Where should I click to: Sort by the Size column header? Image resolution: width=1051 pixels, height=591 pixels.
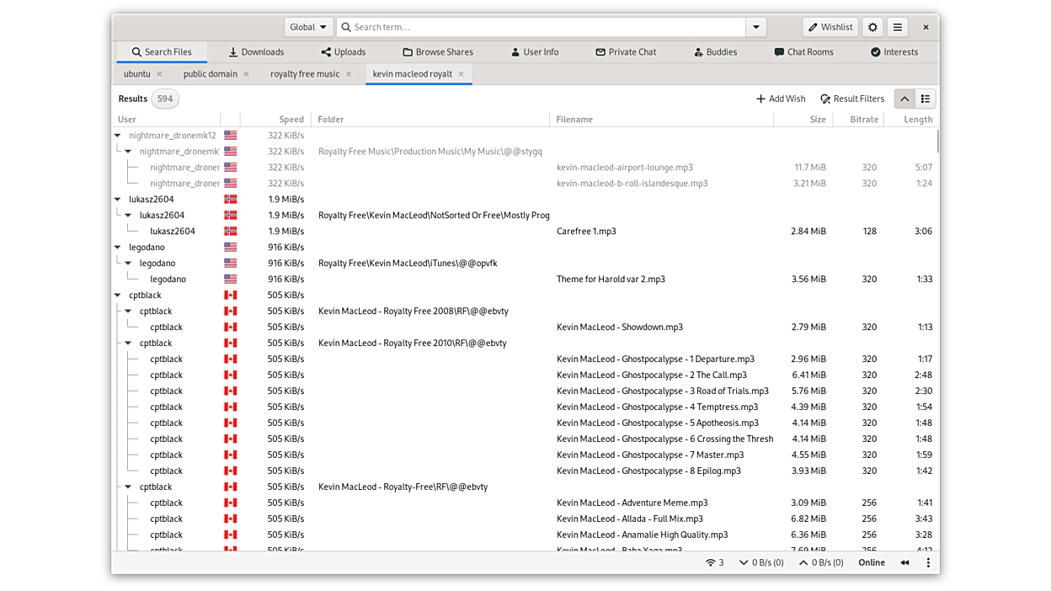[x=803, y=120]
